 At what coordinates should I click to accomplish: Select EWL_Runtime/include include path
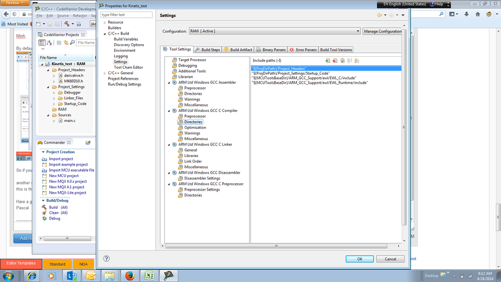309,82
